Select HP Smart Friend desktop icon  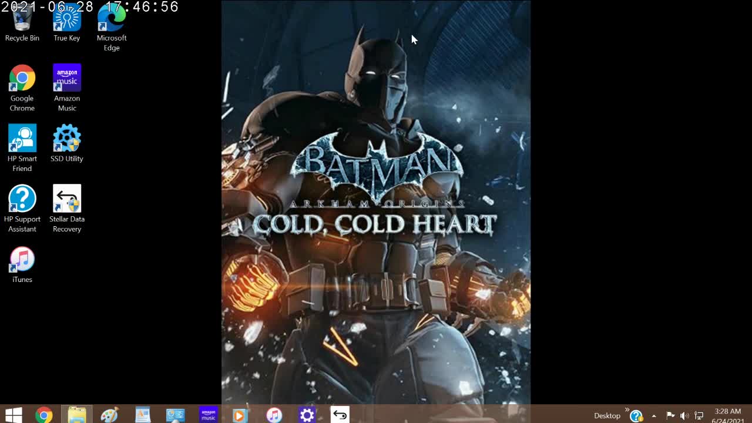tap(22, 148)
